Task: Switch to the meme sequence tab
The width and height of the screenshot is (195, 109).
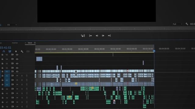Action: [x=15, y=43]
